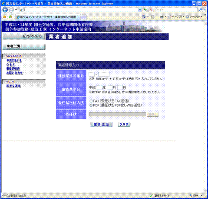Click the green Refresh page icon
This screenshot has height=199, width=208.
tap(145, 10)
